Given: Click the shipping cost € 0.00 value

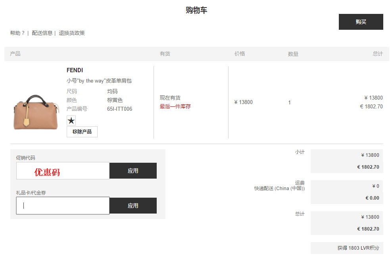Looking at the screenshot, I should (372, 198).
